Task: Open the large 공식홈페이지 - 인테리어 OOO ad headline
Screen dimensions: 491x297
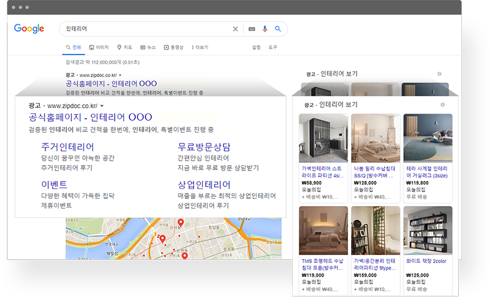Action: [x=90, y=117]
